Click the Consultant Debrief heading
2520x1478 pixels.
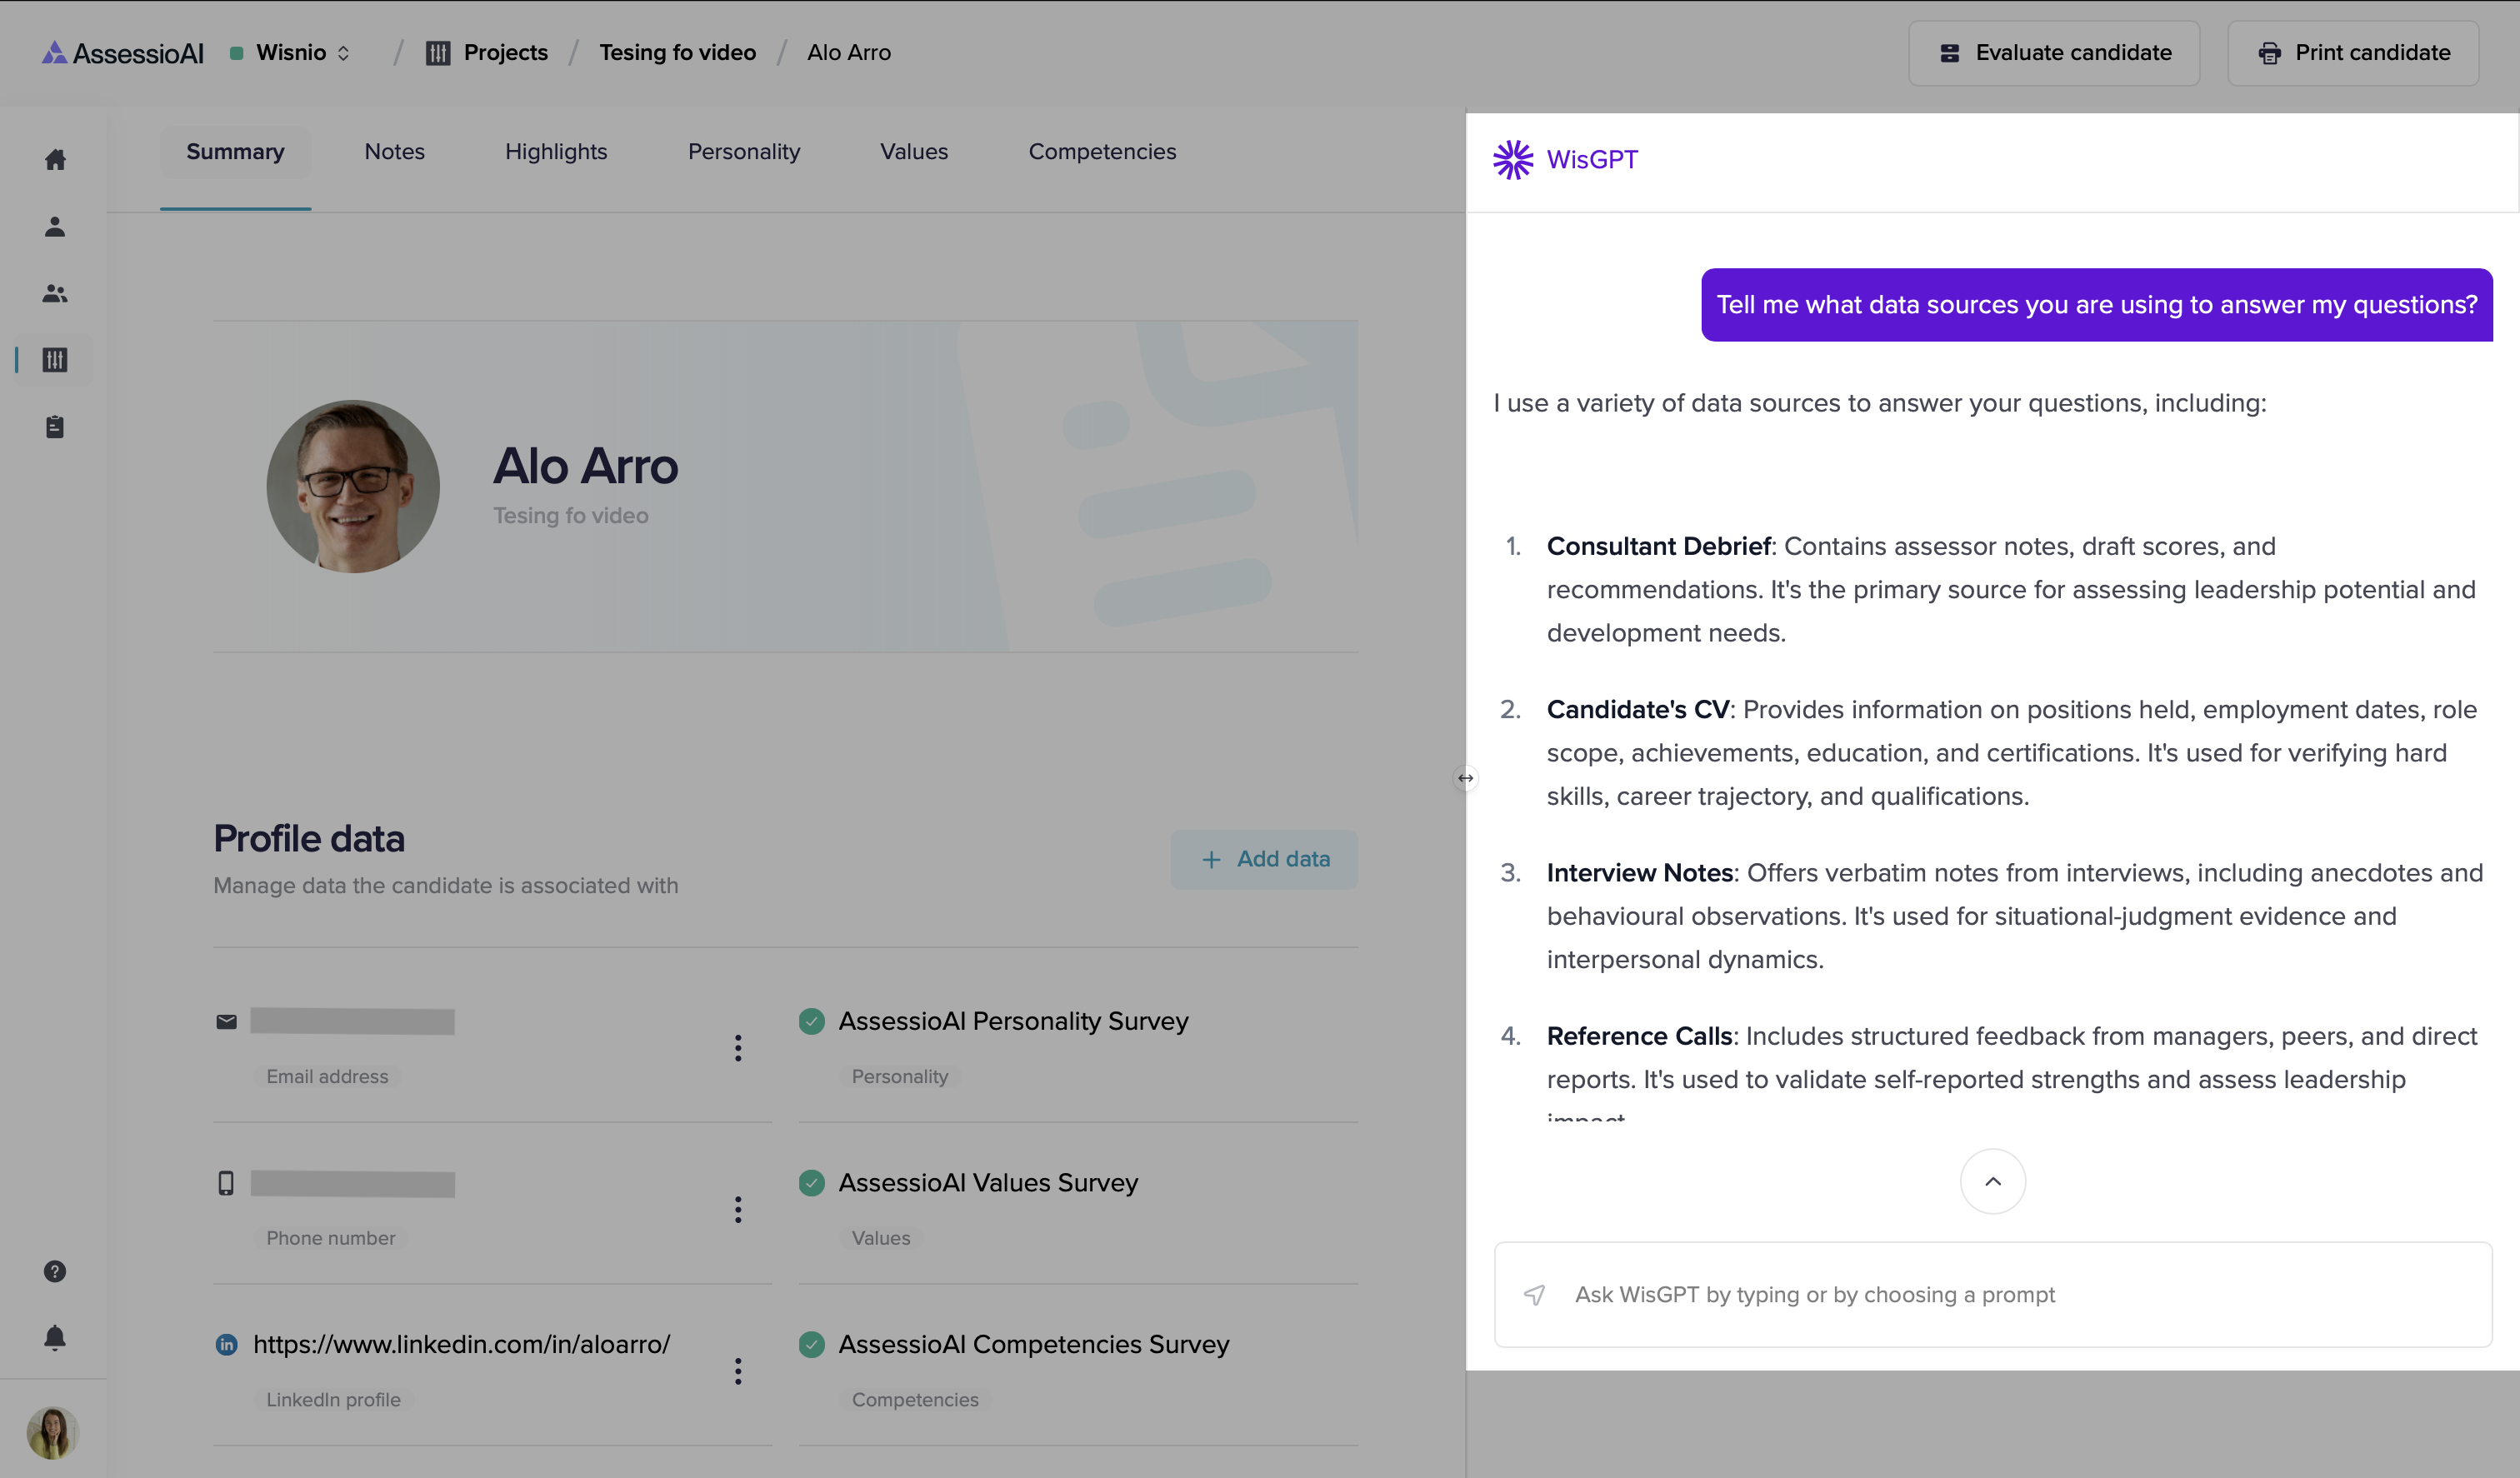coord(1658,547)
